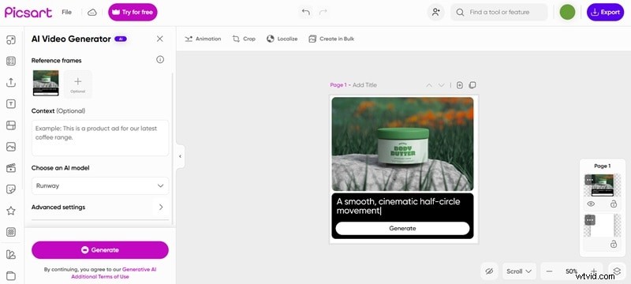This screenshot has width=631, height=284.
Task: Undo the last action
Action: [x=306, y=12]
